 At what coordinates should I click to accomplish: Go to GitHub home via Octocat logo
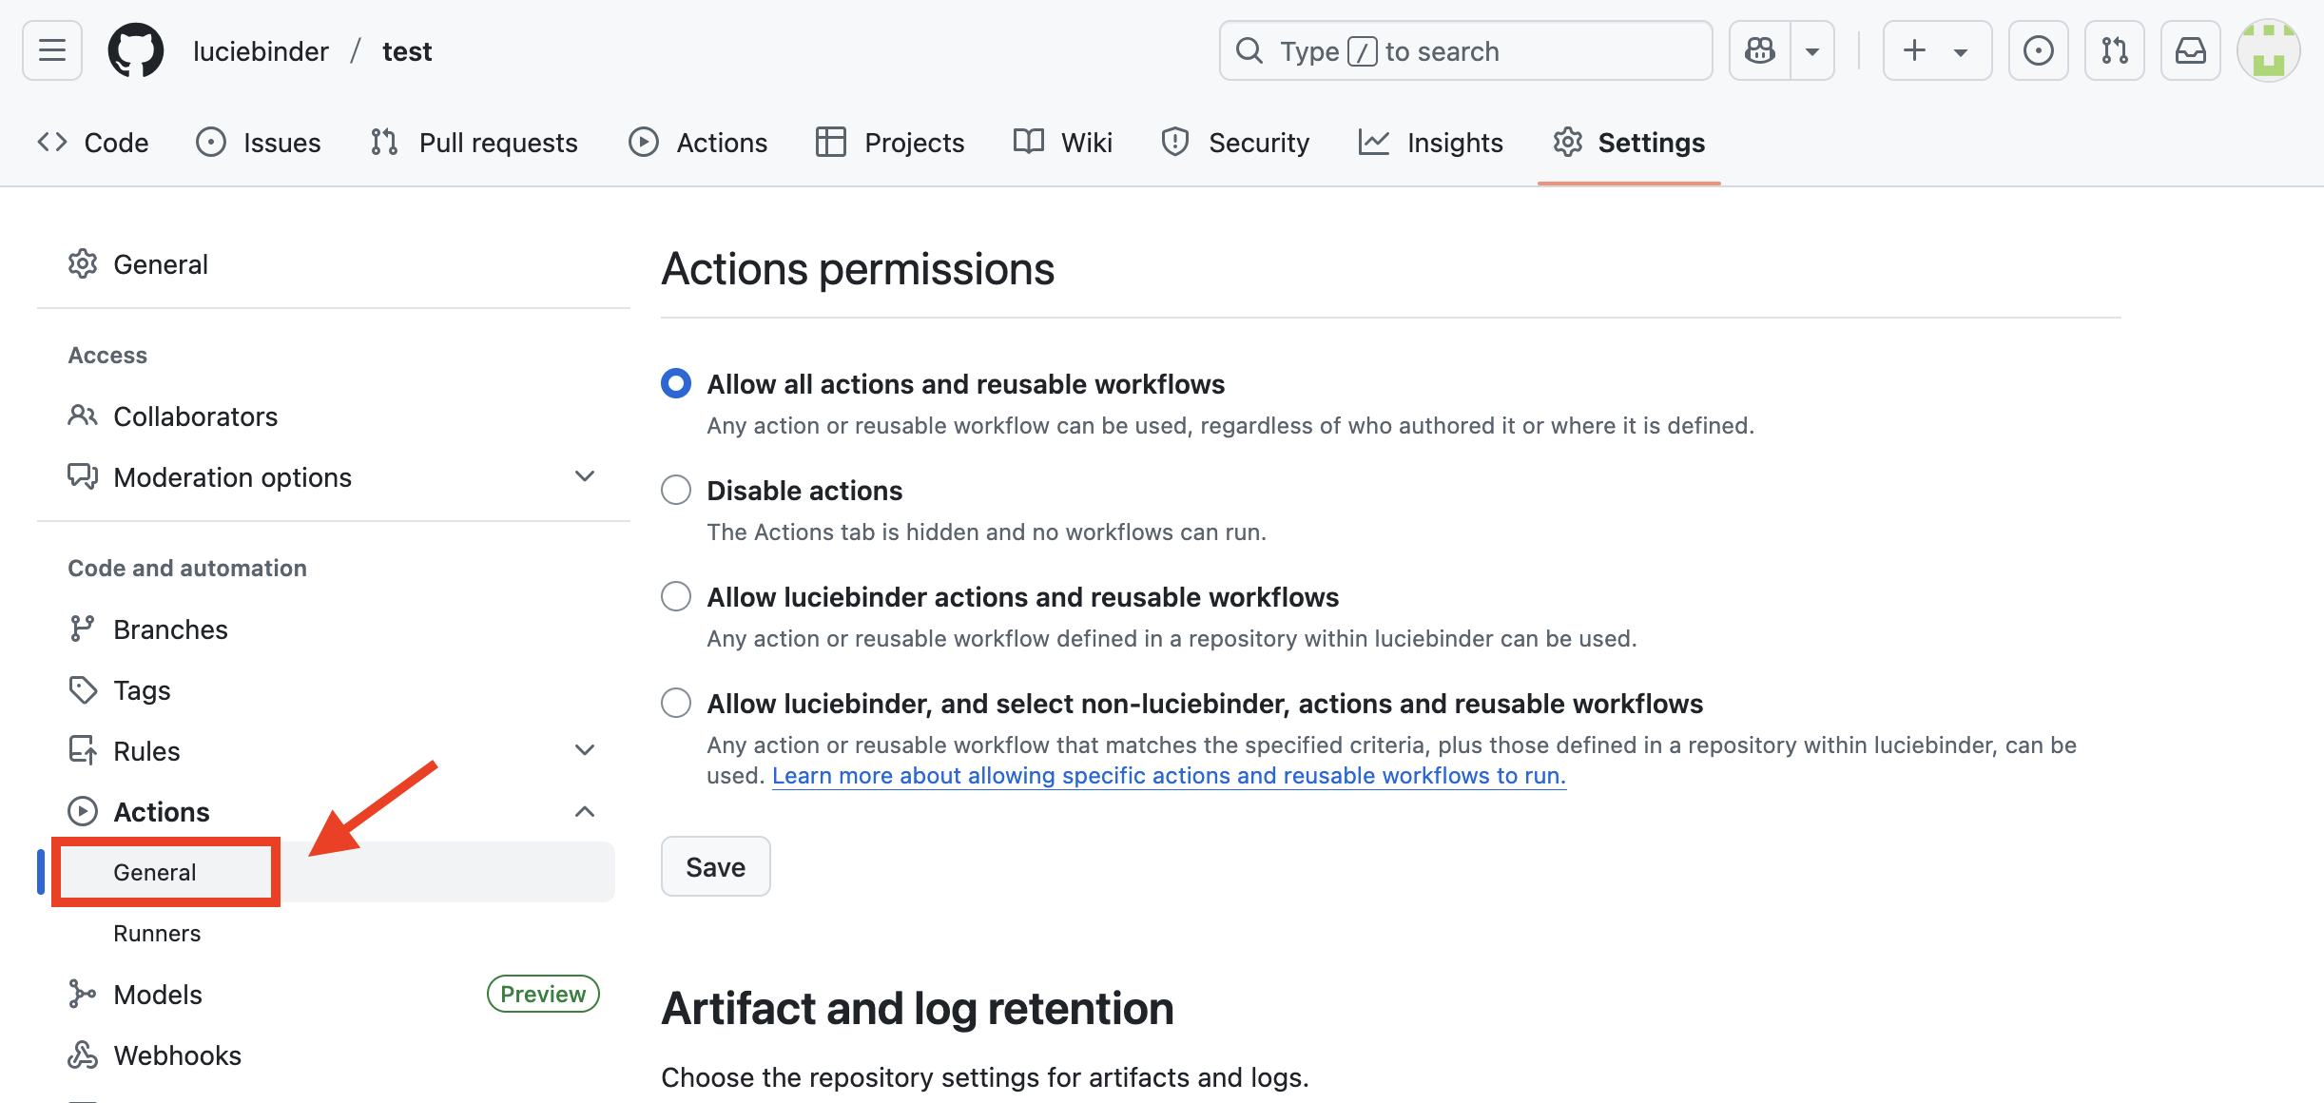coord(136,50)
